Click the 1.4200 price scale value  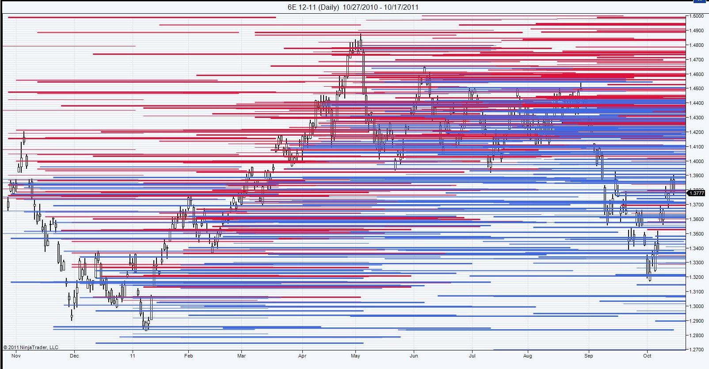coord(697,133)
